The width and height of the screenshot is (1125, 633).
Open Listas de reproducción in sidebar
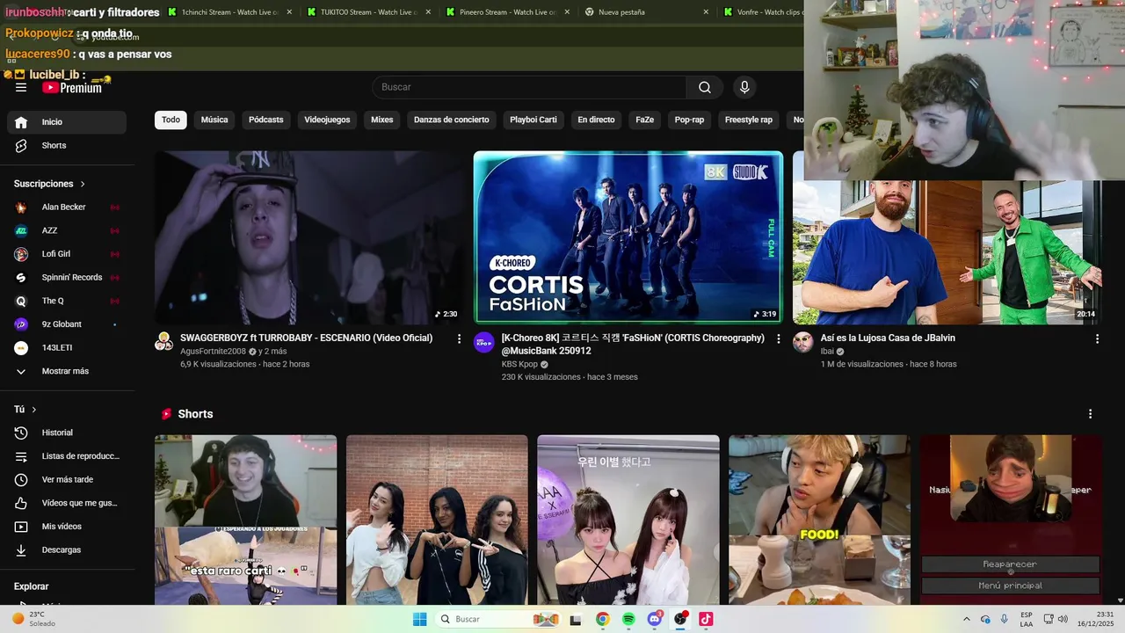click(67, 456)
